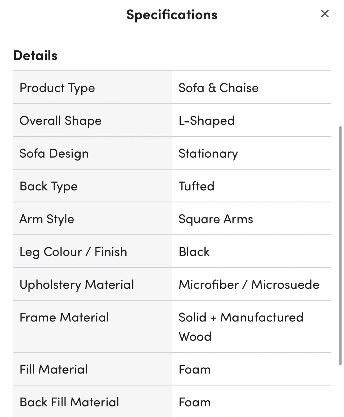Select the Overall Shape row label
This screenshot has height=417, width=344.
(x=61, y=120)
